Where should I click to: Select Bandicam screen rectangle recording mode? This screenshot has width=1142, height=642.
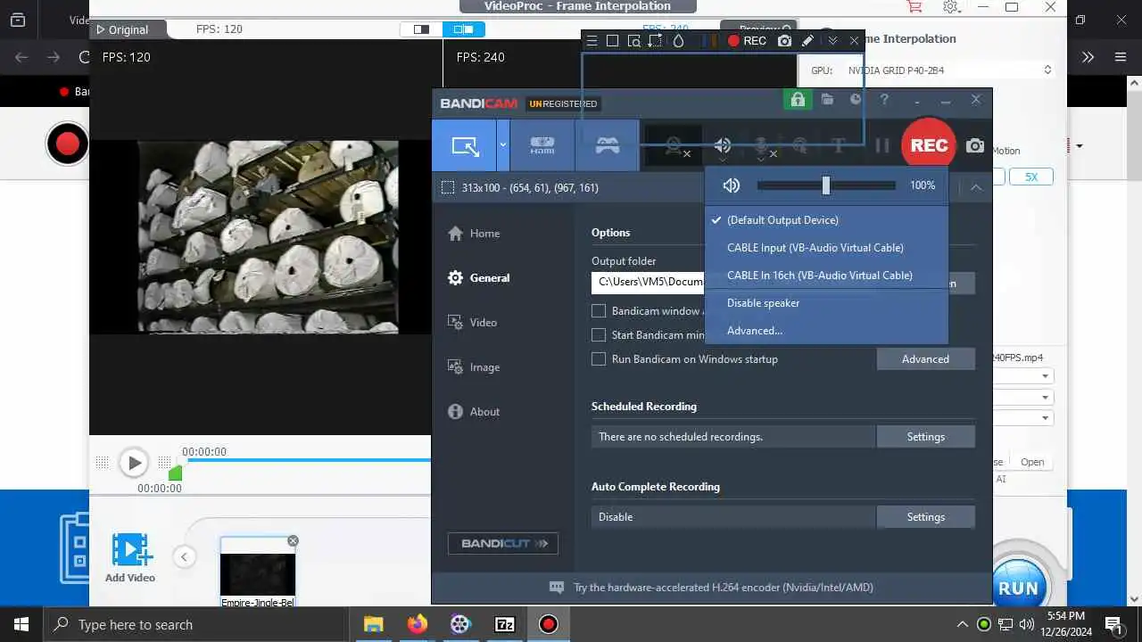[465, 145]
